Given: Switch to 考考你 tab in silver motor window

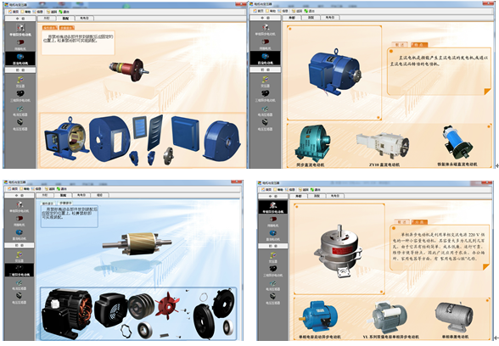Looking at the screenshot, I should tap(335, 196).
